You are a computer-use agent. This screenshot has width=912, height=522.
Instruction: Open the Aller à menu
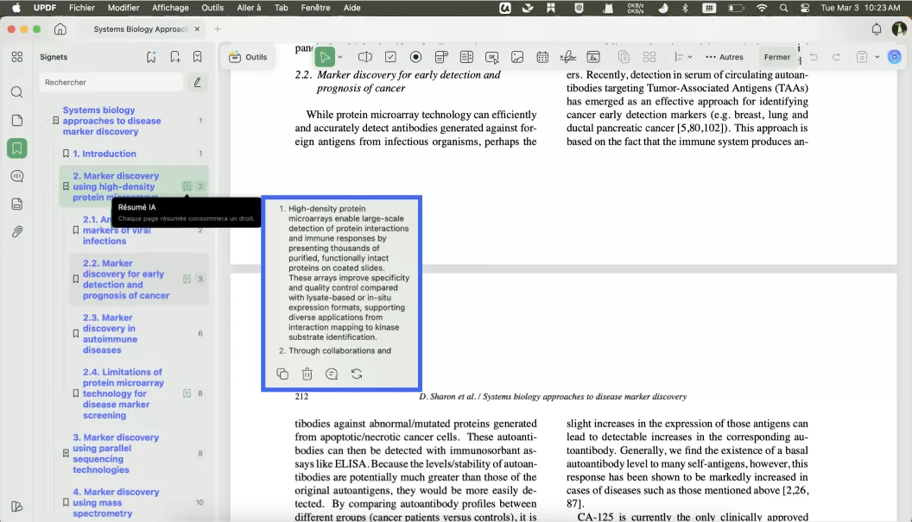tap(249, 8)
